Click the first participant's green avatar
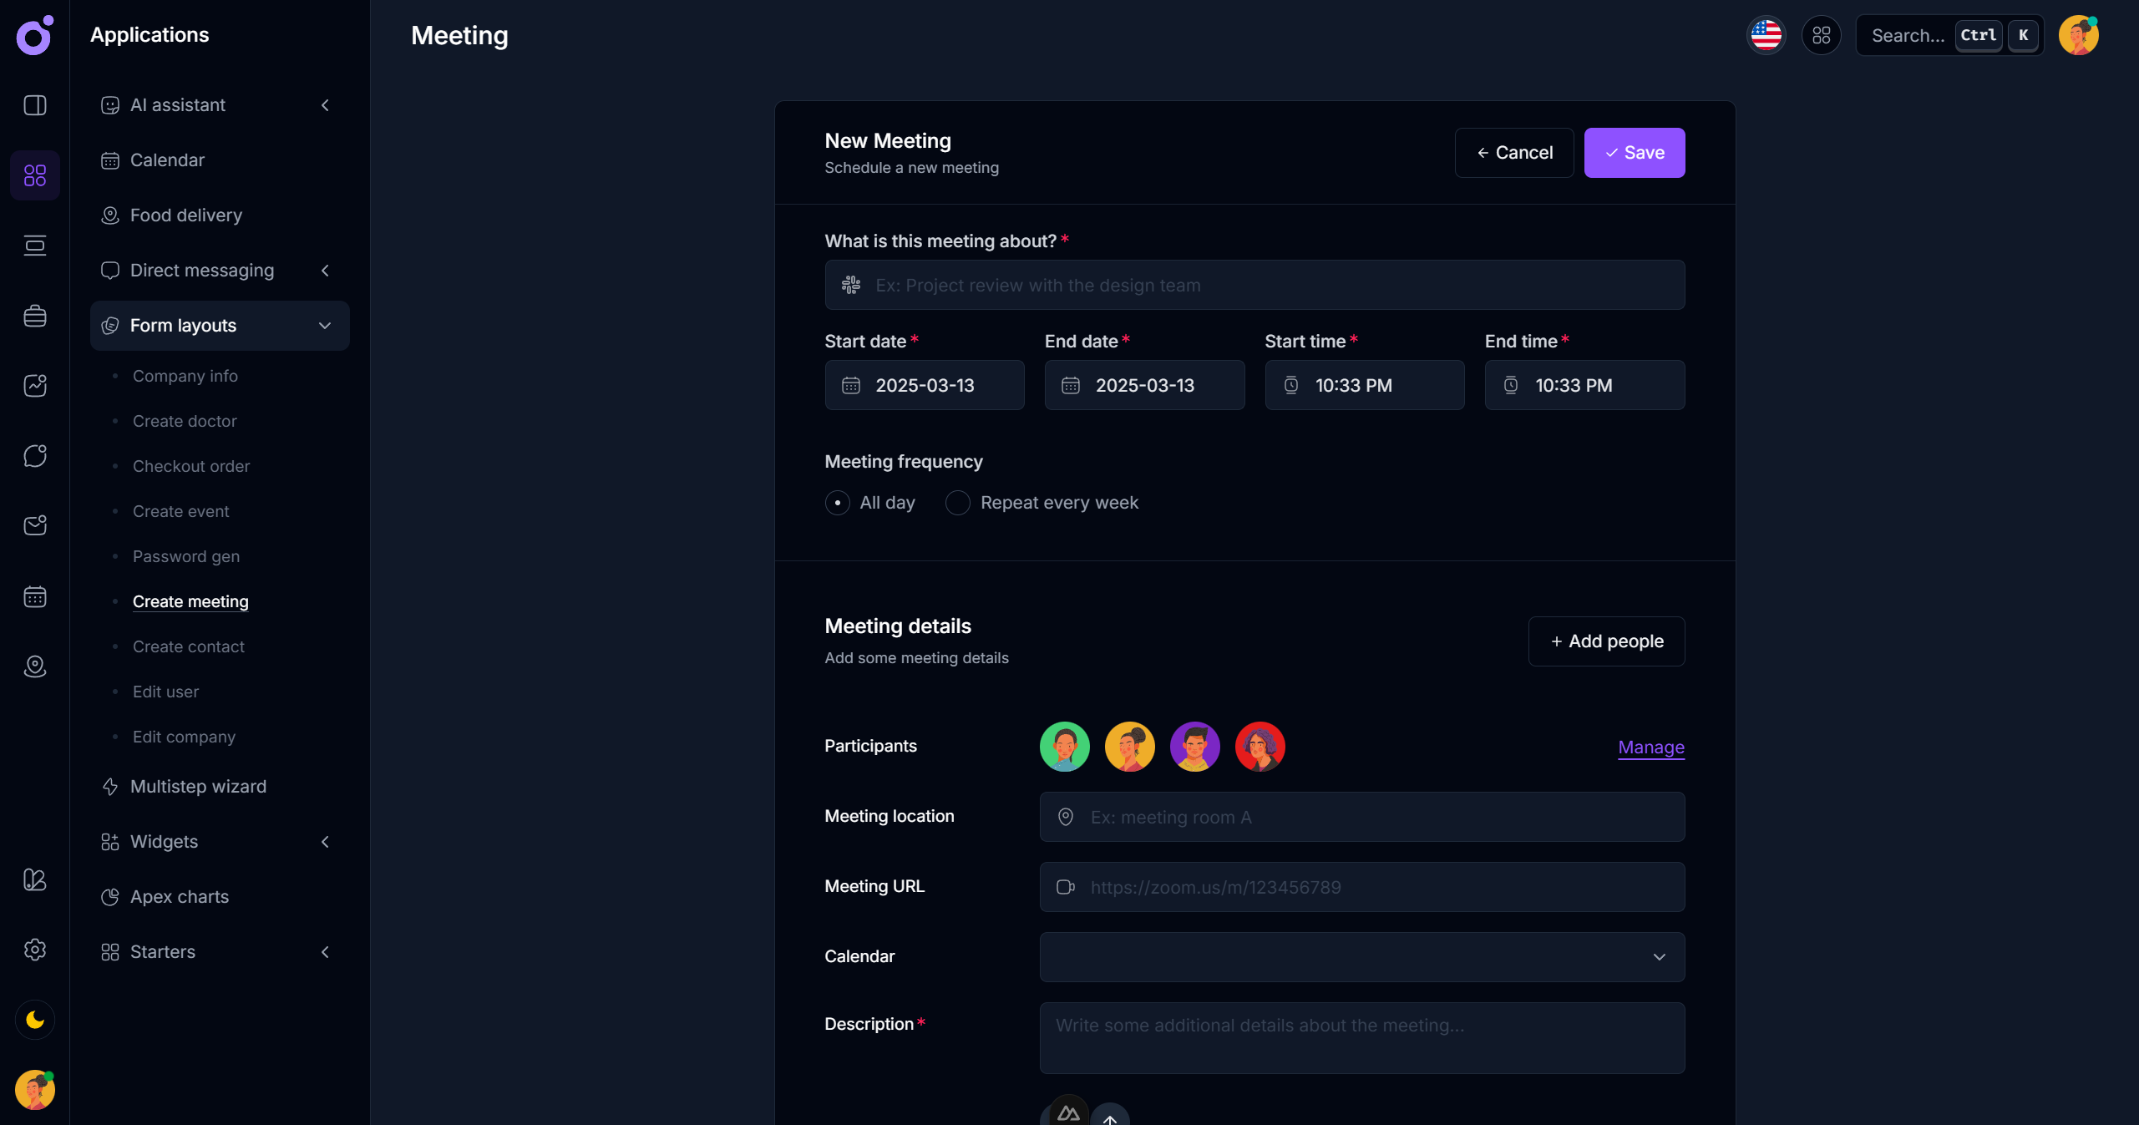Screen dimensions: 2139x1125 pos(1064,747)
